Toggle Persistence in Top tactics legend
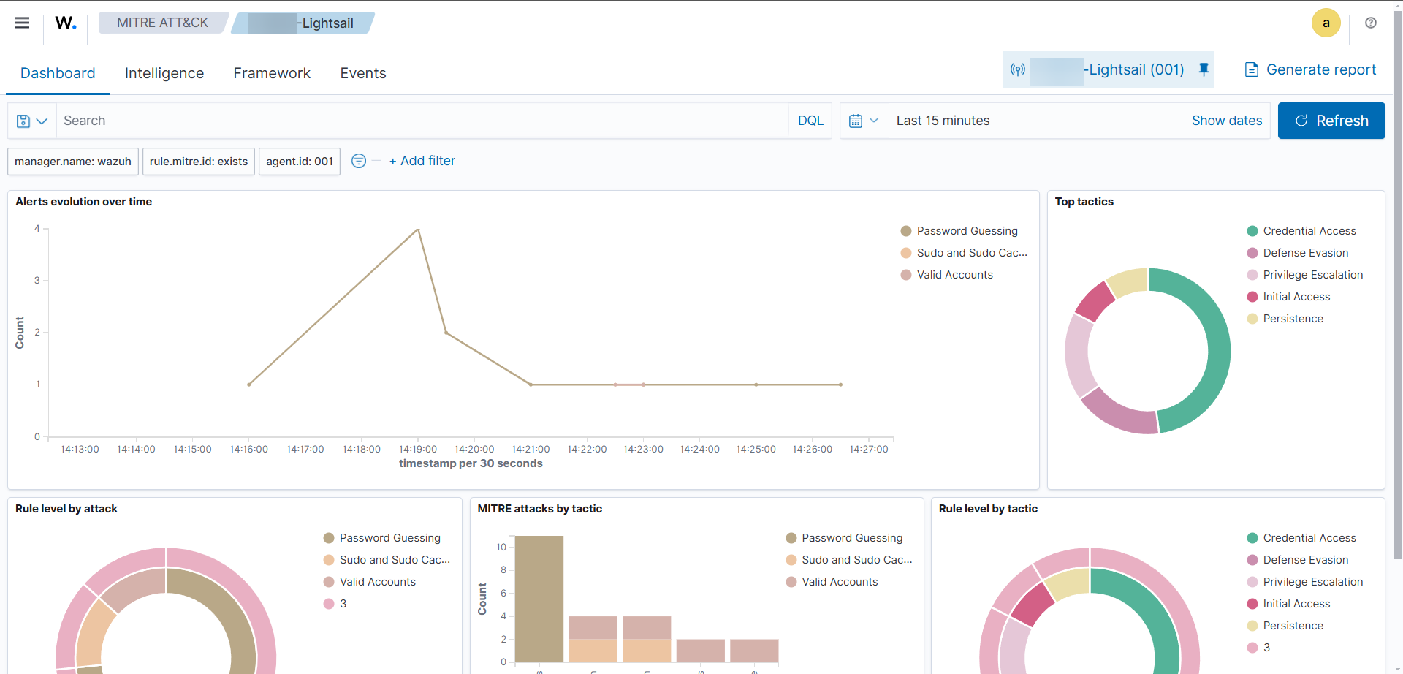The width and height of the screenshot is (1403, 674). click(x=1285, y=319)
